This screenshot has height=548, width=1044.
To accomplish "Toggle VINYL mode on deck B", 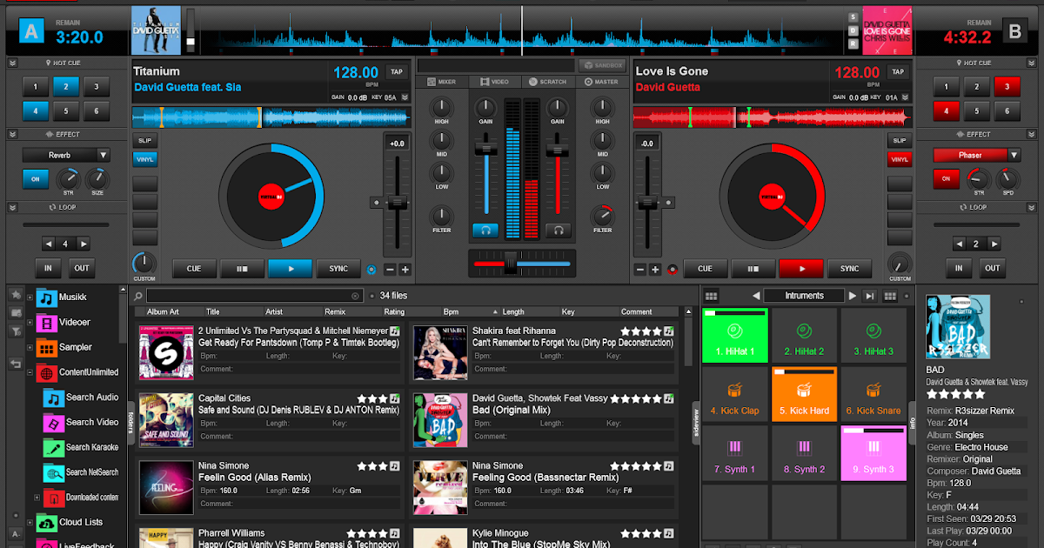I will [x=900, y=159].
